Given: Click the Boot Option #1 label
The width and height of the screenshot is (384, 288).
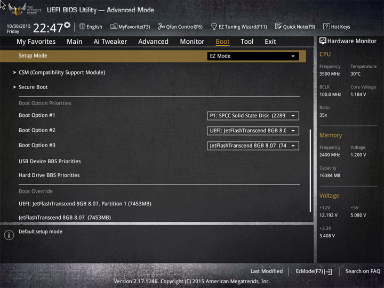Looking at the screenshot, I should (x=37, y=115).
